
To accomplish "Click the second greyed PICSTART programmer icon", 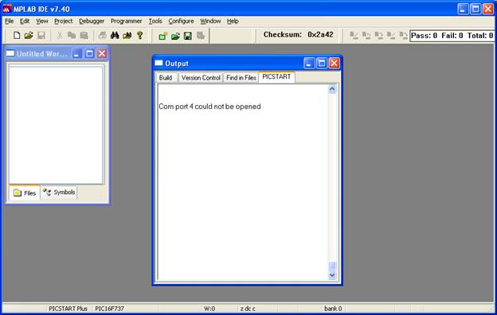I will [366, 36].
